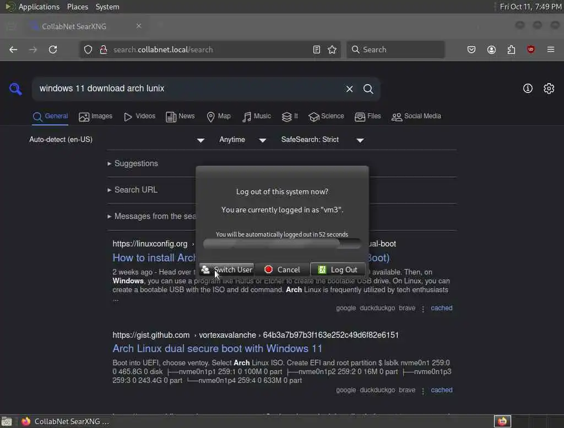Viewport: 564px width, 428px height.
Task: Open SearXNG preferences gear icon
Action: point(549,89)
